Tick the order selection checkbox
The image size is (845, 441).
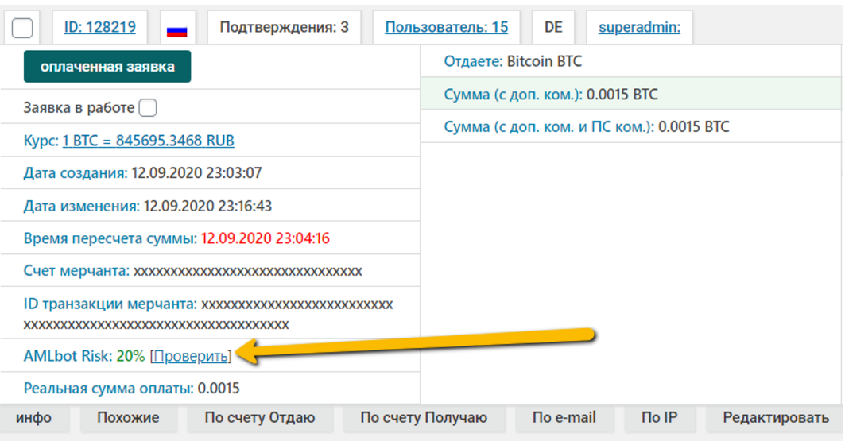(x=22, y=29)
